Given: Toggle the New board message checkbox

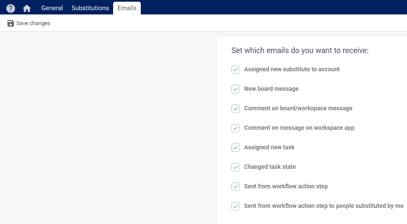Looking at the screenshot, I should pyautogui.click(x=236, y=89).
